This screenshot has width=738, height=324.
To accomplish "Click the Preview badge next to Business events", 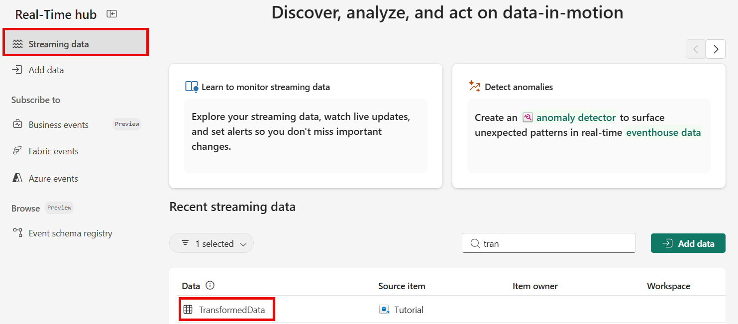I will [x=127, y=124].
